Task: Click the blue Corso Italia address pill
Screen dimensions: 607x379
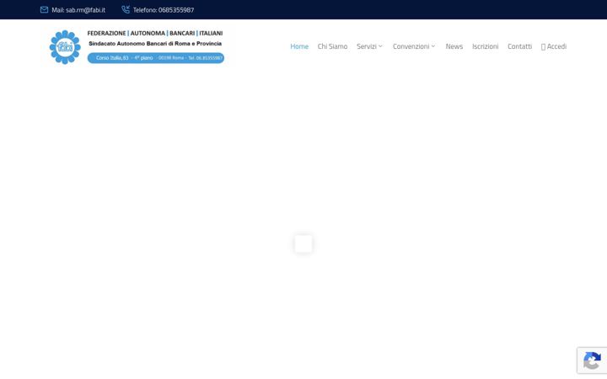Action: coord(156,58)
